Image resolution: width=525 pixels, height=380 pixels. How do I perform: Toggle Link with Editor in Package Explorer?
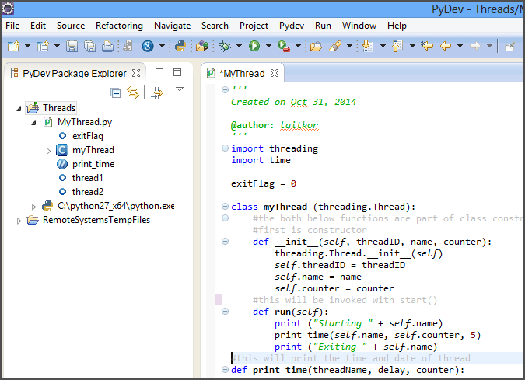[x=133, y=92]
